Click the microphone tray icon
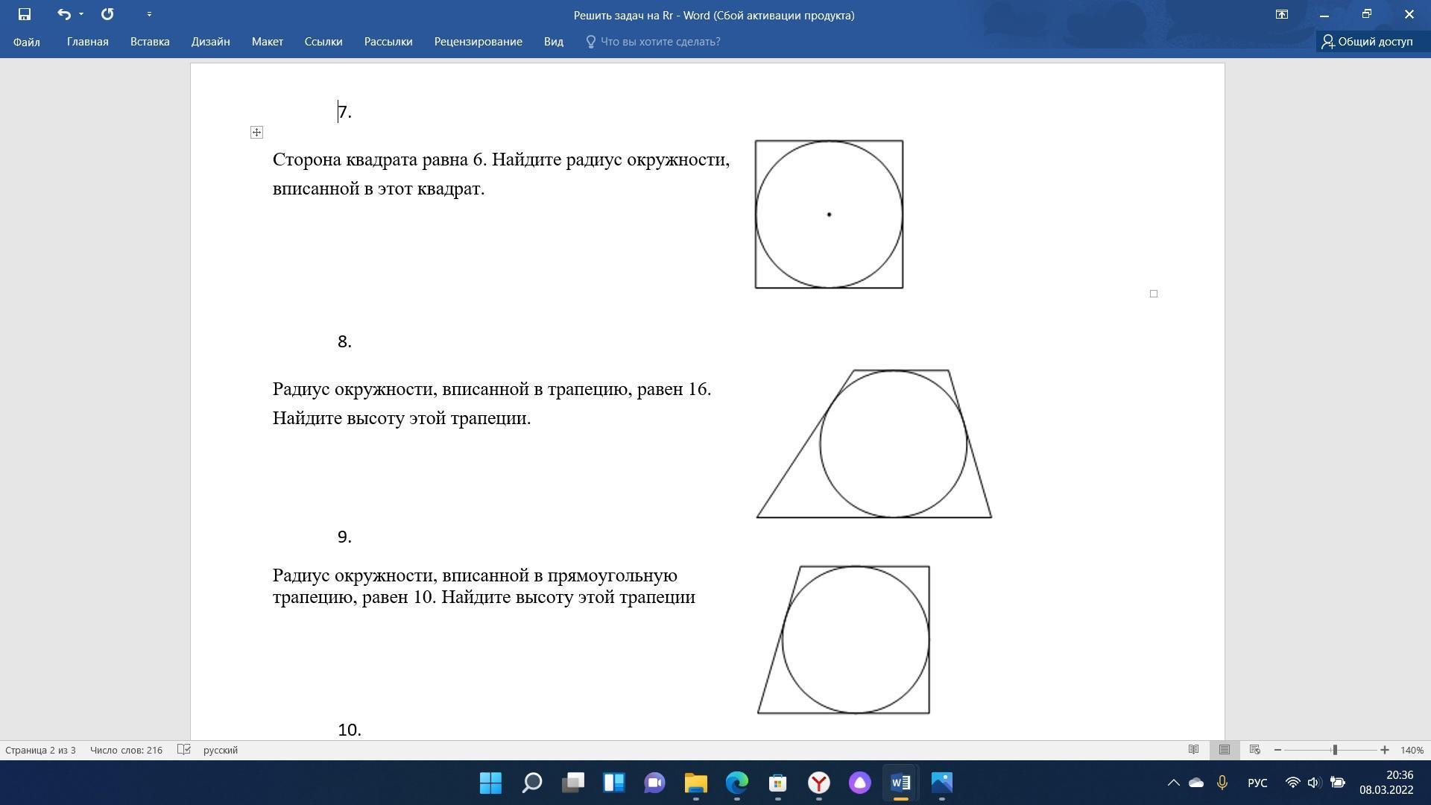The height and width of the screenshot is (805, 1431). click(1222, 783)
